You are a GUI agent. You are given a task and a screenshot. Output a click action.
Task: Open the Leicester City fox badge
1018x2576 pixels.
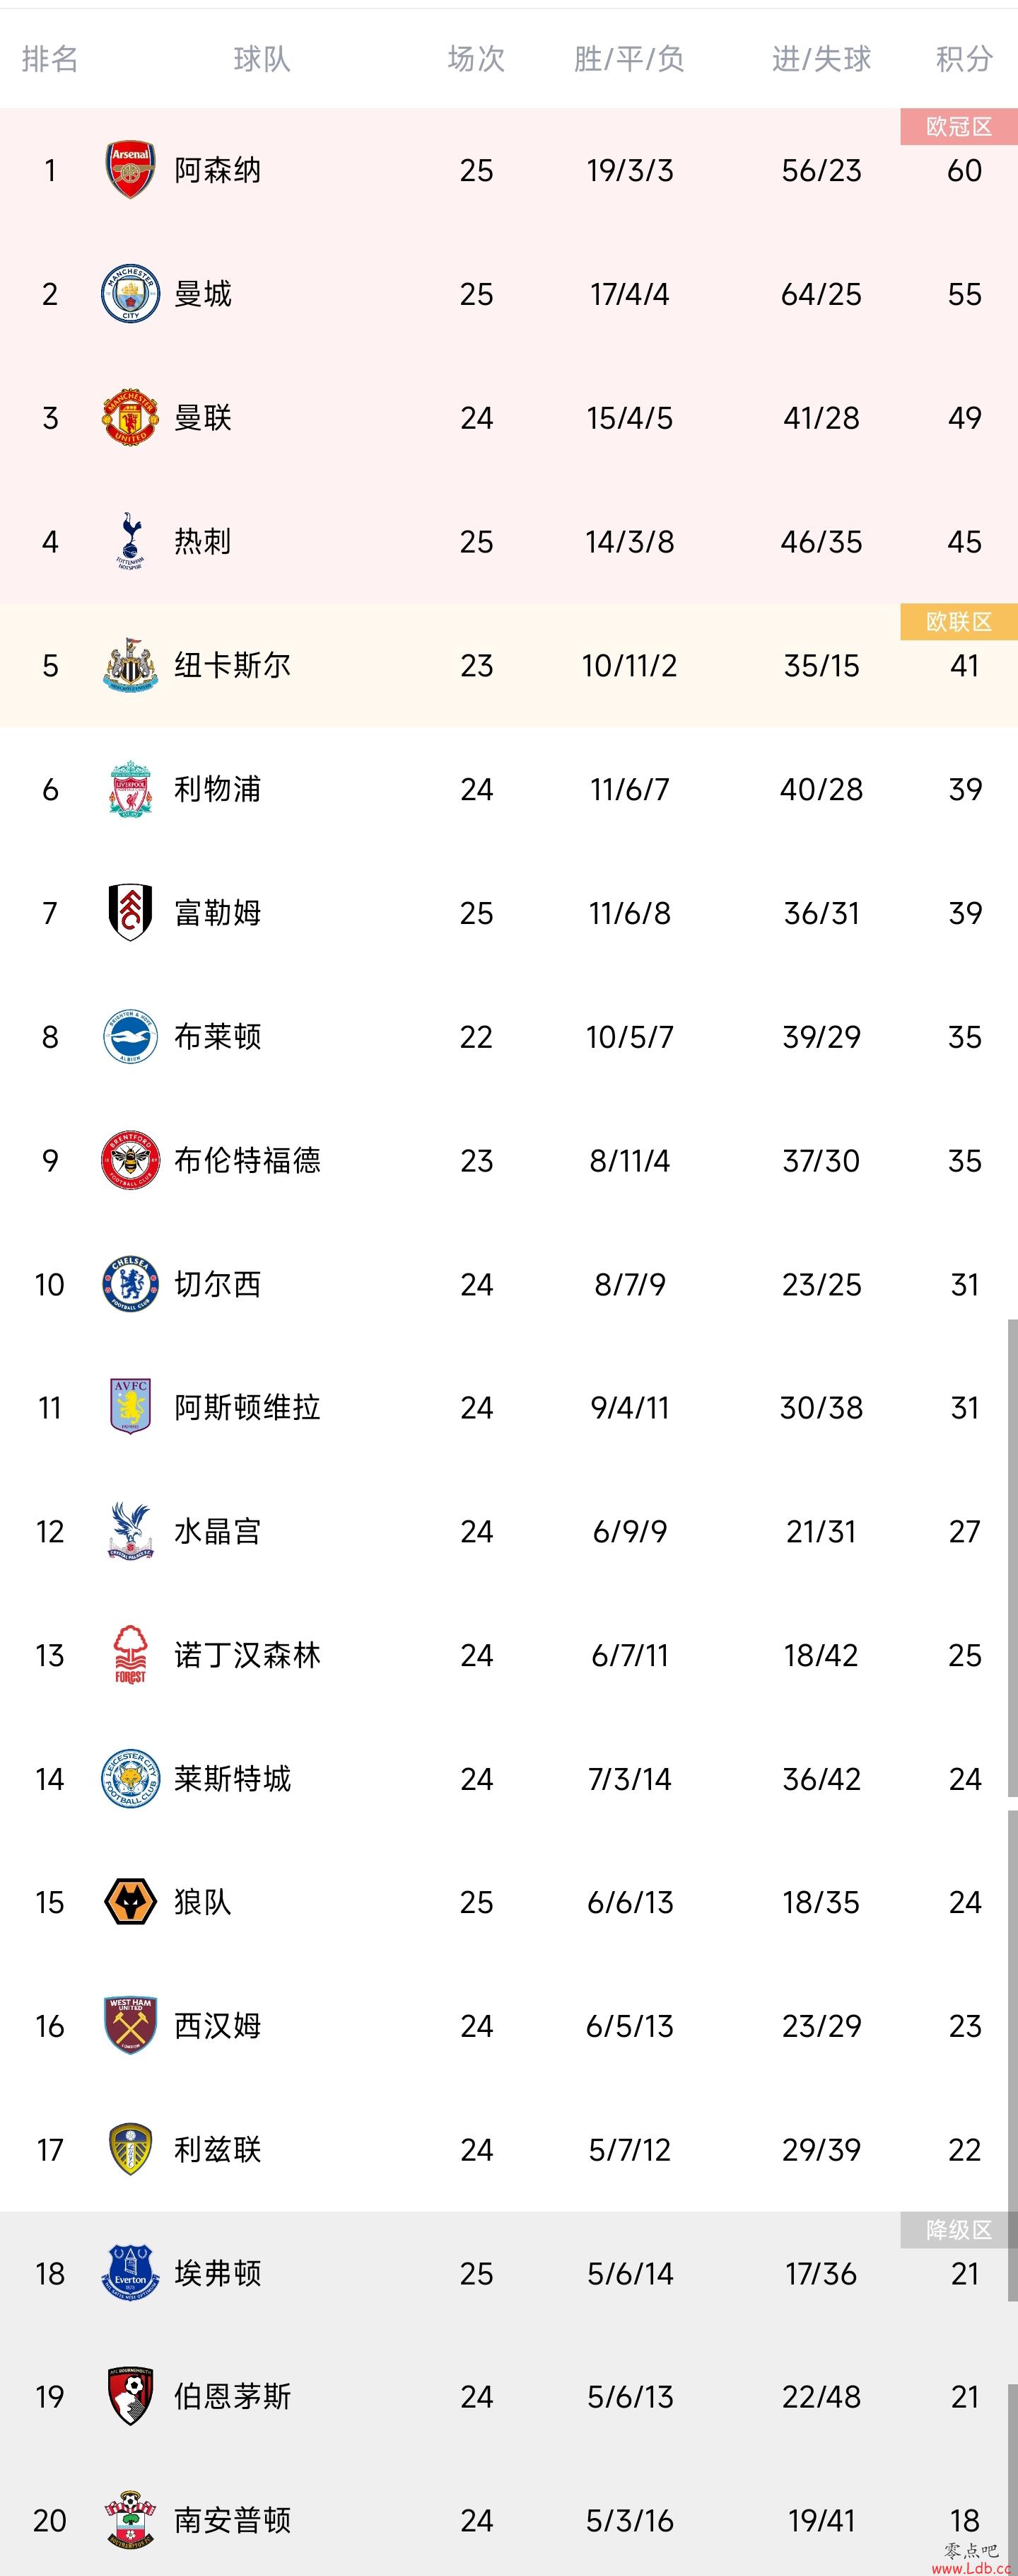coord(130,1778)
